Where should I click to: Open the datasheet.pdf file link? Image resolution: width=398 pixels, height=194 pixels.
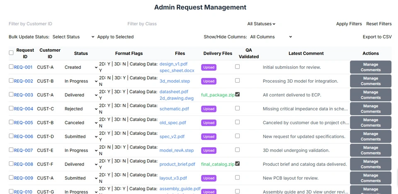click(x=174, y=91)
